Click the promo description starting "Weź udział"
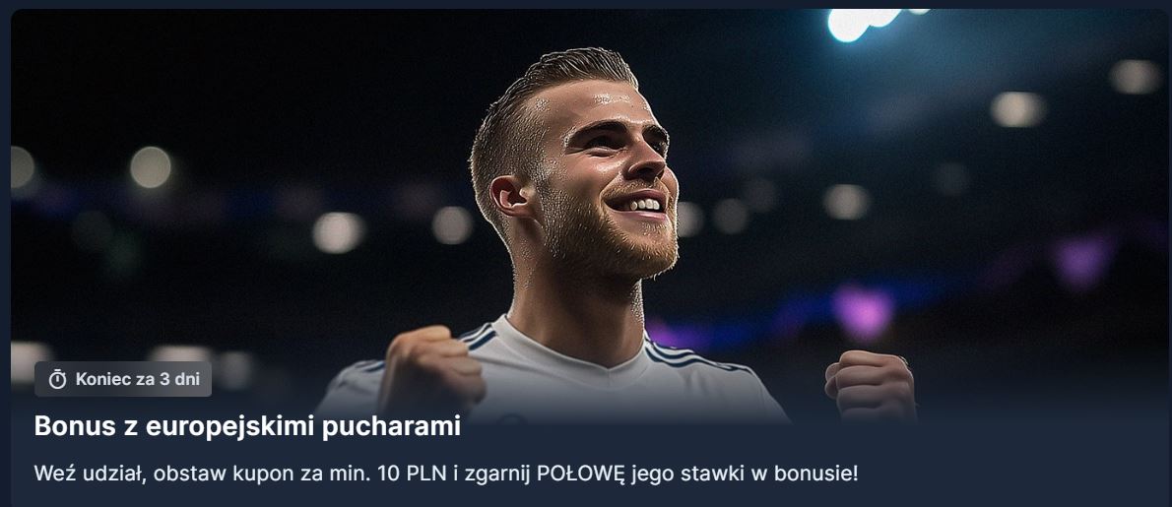 pyautogui.click(x=446, y=474)
